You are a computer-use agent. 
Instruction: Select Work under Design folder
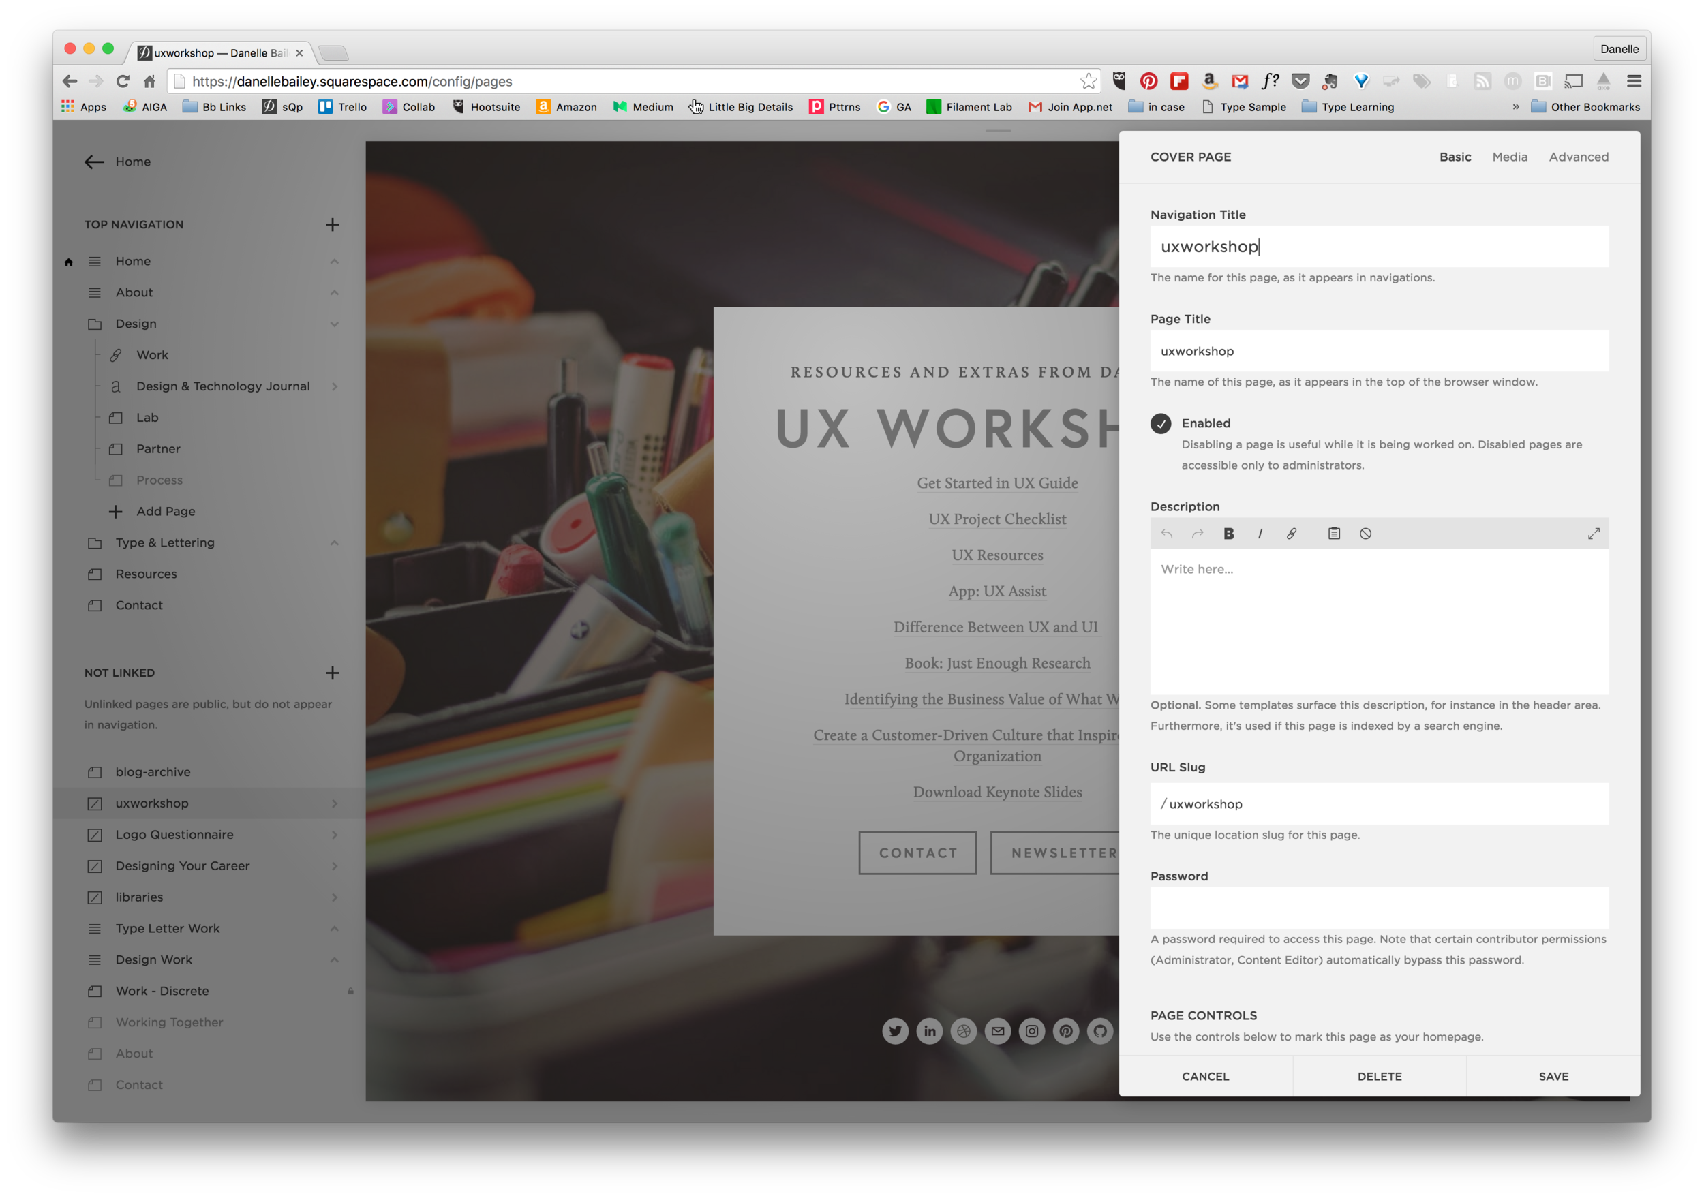click(x=152, y=355)
